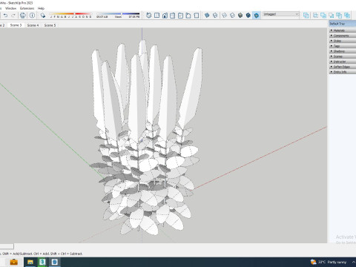This screenshot has height=267, width=356.
Task: Toggle the Back Edges style
Action: coord(215,16)
